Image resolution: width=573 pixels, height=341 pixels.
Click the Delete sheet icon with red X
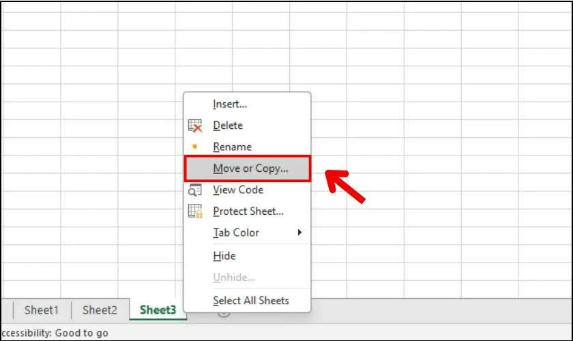(195, 125)
